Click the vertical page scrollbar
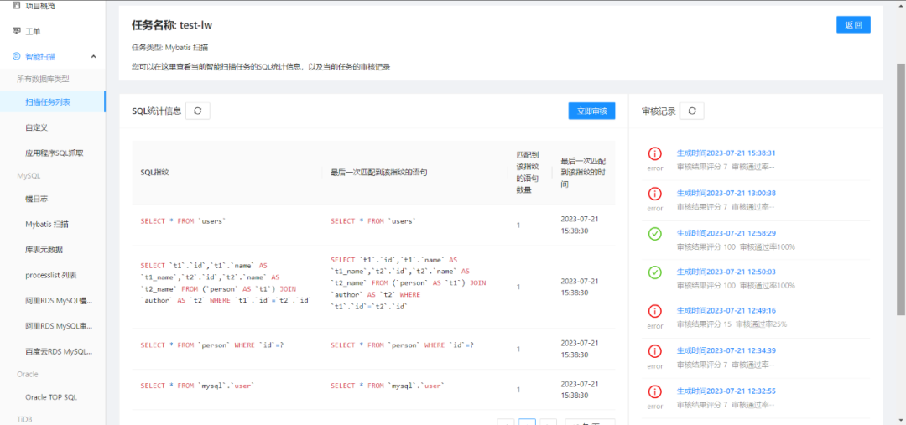 point(901,189)
